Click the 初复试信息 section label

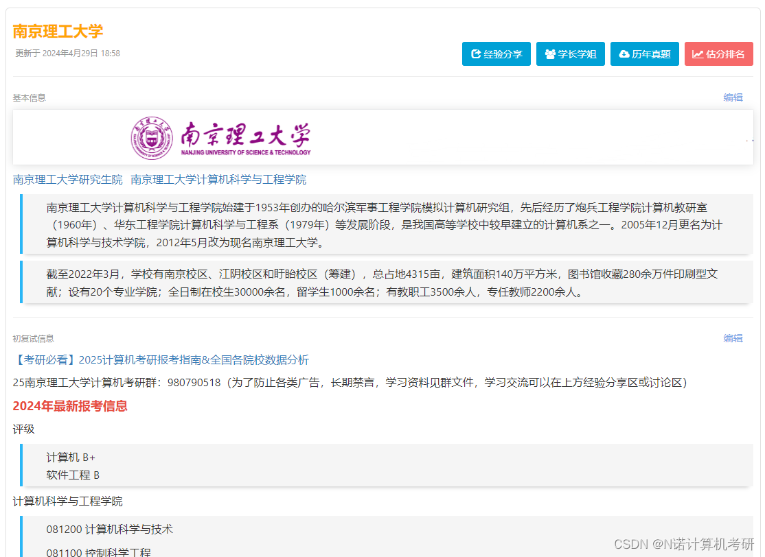(x=33, y=339)
